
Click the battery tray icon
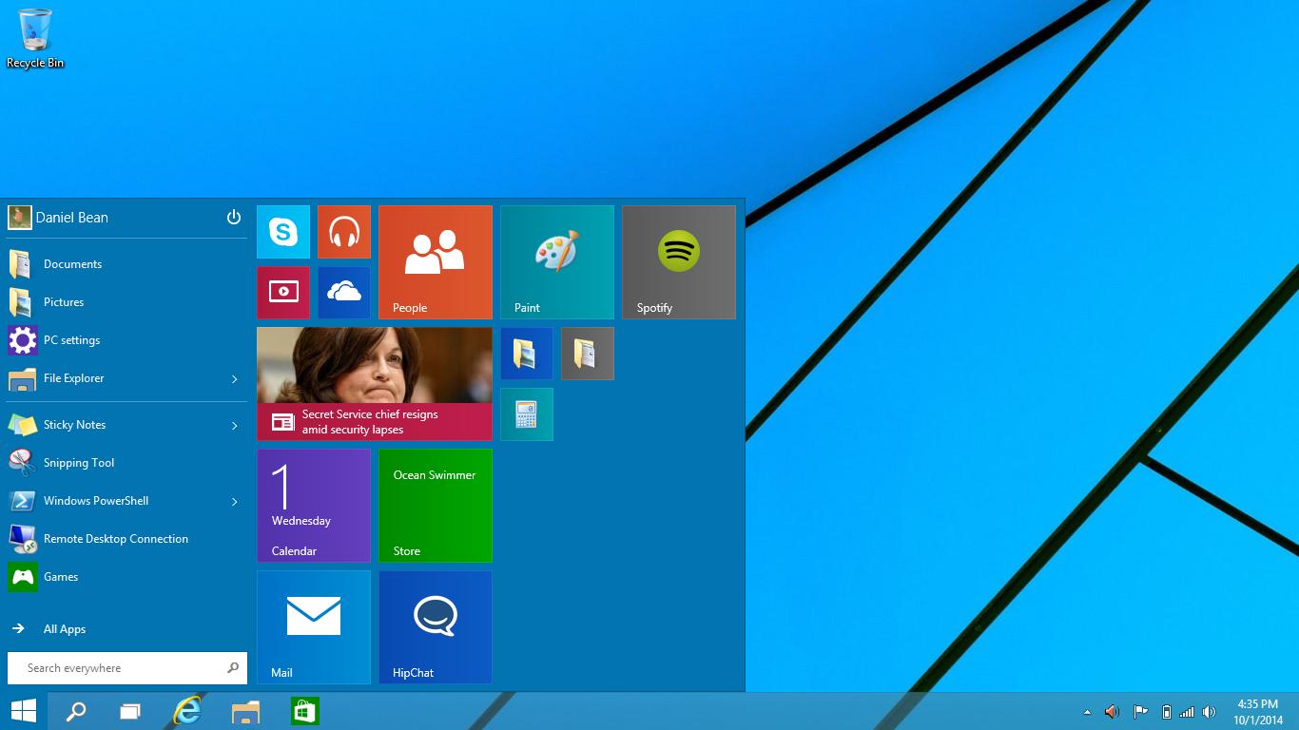(x=1167, y=712)
